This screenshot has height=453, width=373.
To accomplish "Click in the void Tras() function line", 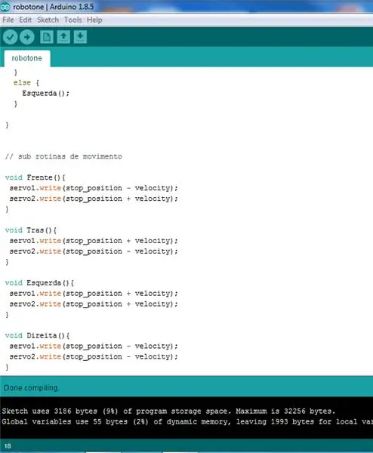I will click(31, 230).
